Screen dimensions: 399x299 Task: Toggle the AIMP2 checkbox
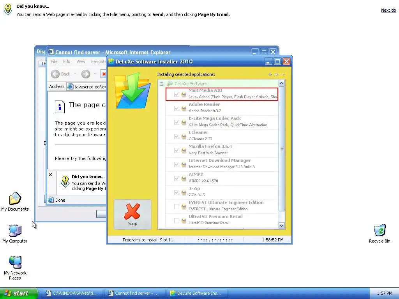point(177,178)
